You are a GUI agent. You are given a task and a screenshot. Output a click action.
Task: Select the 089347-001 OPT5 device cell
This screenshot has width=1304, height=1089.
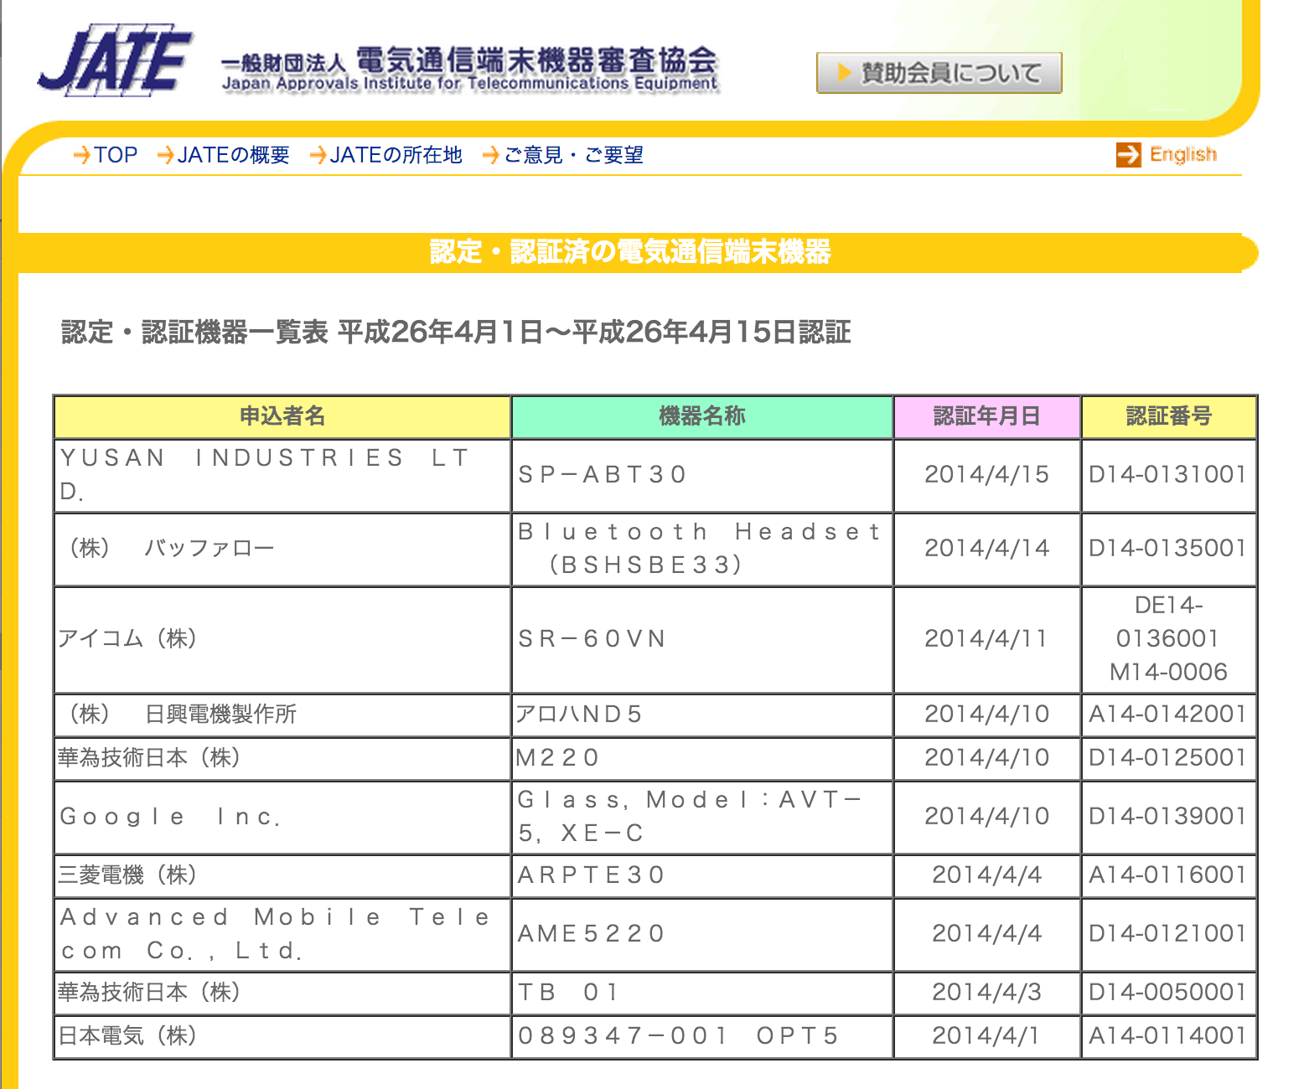[702, 1036]
